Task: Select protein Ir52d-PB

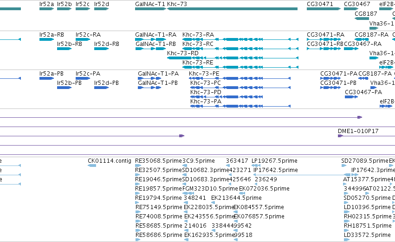Action: pos(101,88)
